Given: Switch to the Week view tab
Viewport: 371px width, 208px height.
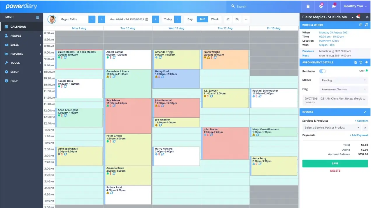Looking at the screenshot, I should [x=215, y=19].
